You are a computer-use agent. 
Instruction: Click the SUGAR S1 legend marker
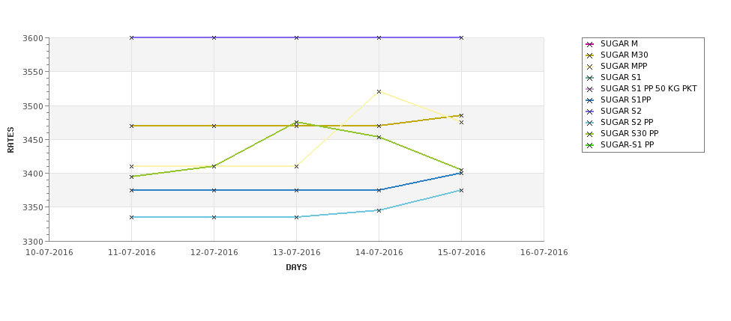[590, 78]
